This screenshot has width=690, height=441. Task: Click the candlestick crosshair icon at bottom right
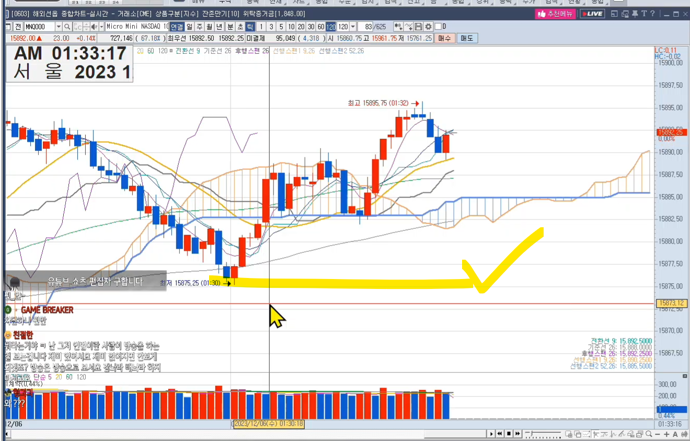click(684, 434)
